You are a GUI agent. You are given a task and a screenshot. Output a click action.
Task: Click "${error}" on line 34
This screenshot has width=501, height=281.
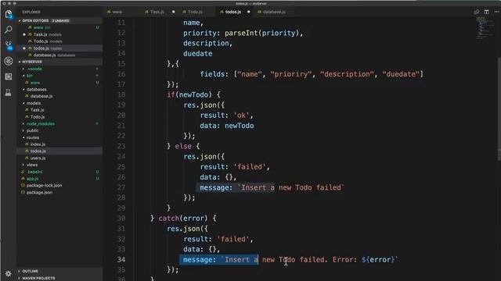[x=378, y=260]
